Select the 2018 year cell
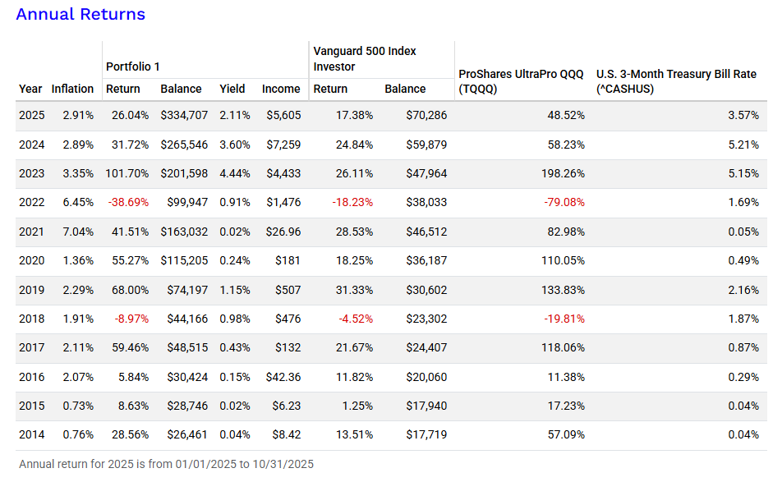Screen dimensions: 773x482 pos(31,319)
